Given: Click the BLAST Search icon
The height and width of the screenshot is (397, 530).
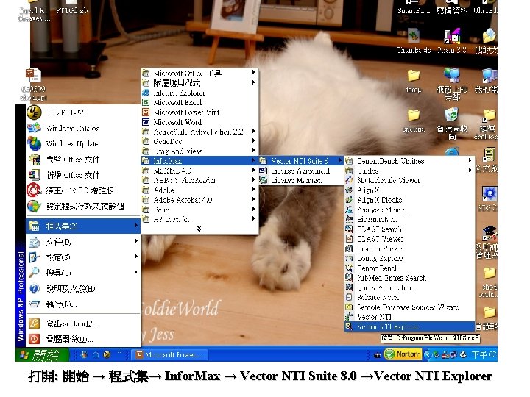Looking at the screenshot, I should 349,229.
